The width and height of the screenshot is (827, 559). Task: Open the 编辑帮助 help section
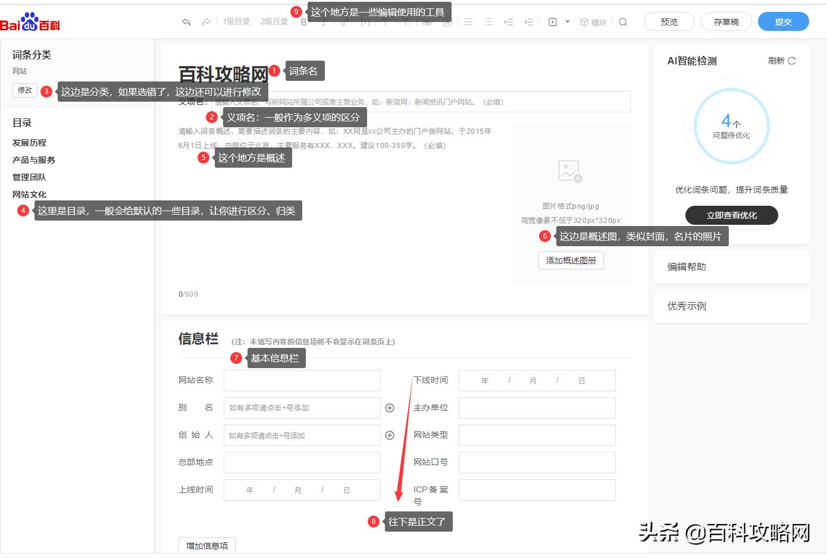tap(687, 266)
